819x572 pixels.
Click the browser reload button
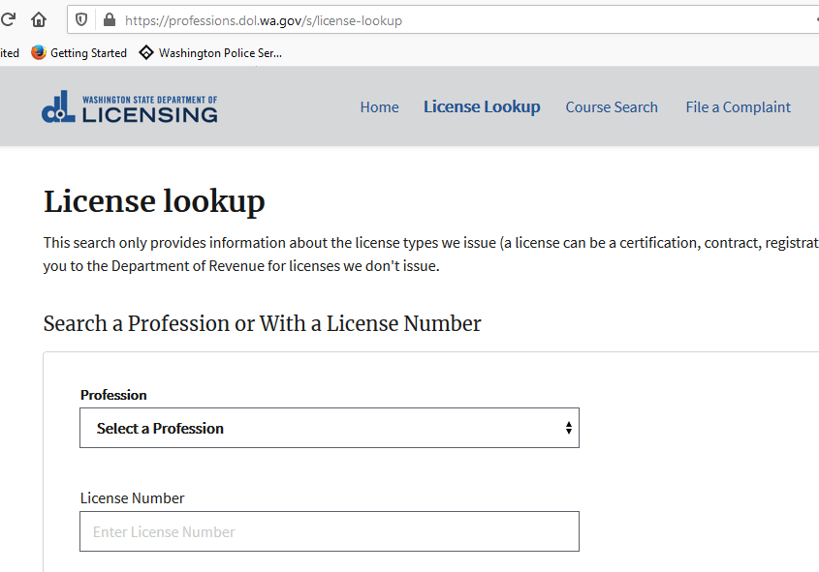click(8, 19)
